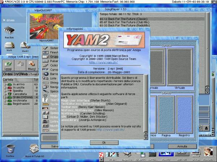Click the Cartella column header
Image resolution: width=217 pixels, height=162 pixels.
pyautogui.click(x=18, y=80)
